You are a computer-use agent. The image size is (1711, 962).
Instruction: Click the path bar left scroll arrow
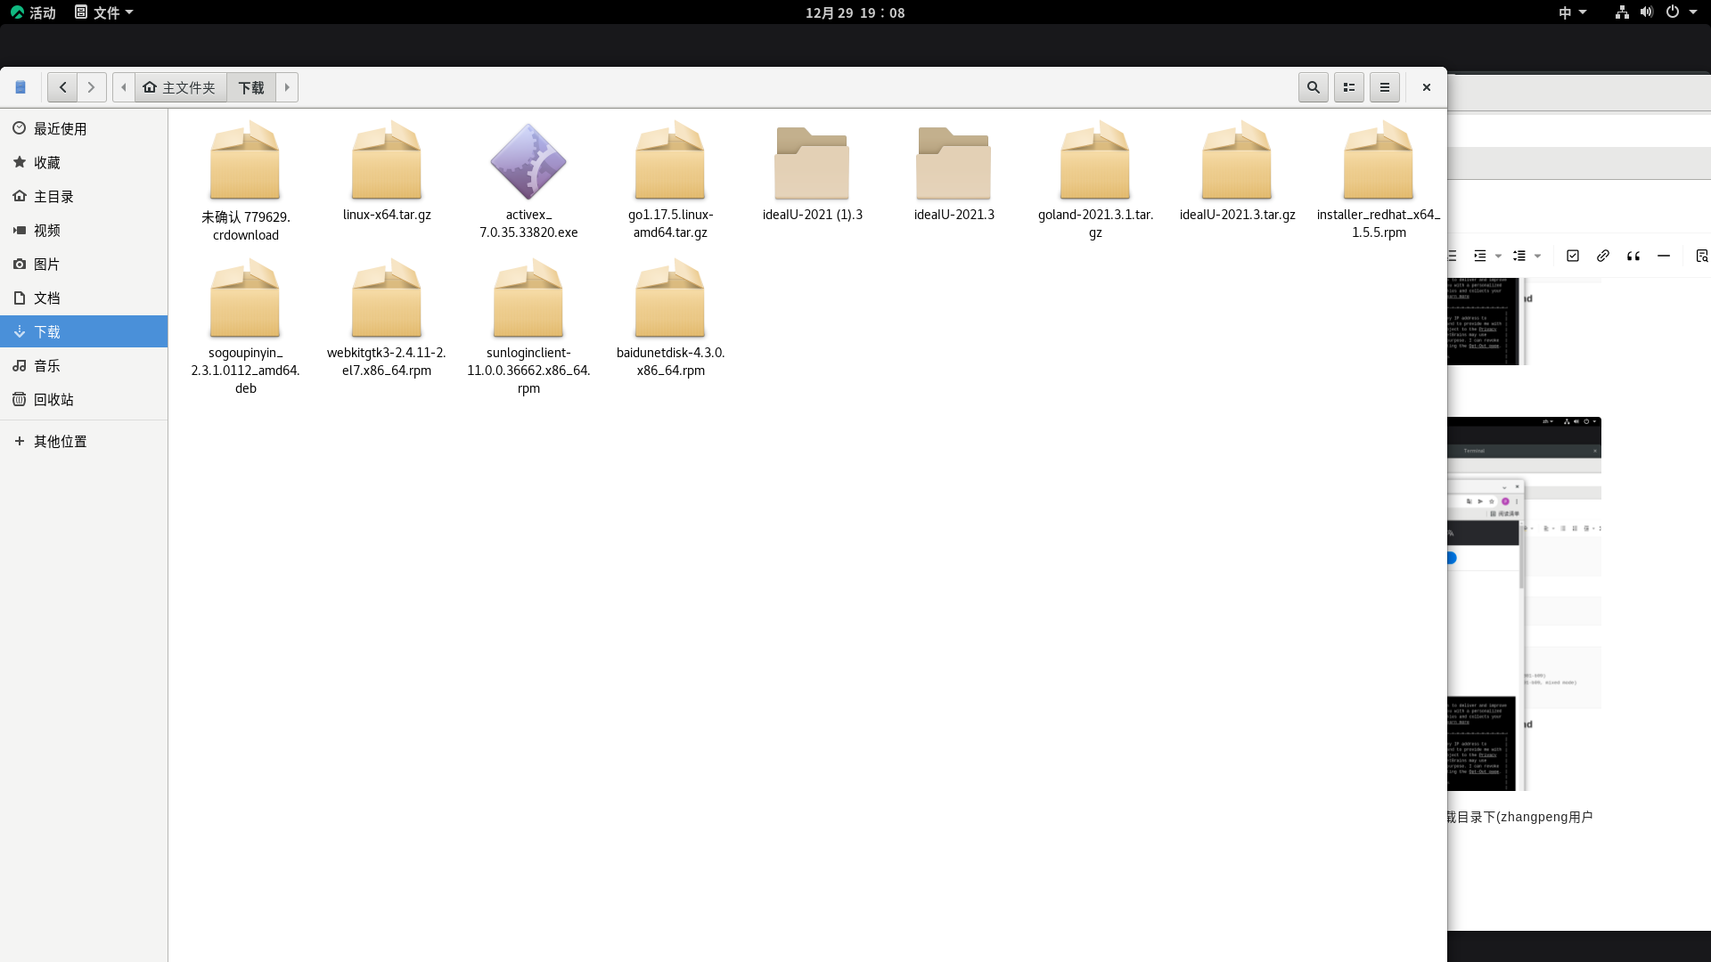coord(124,87)
